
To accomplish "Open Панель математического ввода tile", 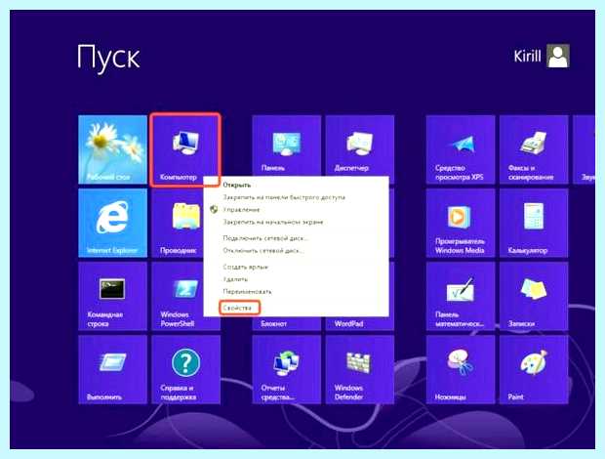I will [x=461, y=296].
